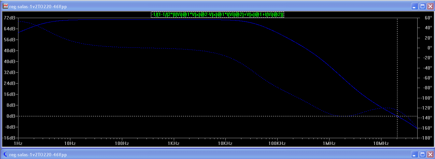This screenshot has height=159, width=435.
Task: Click the plot window title reg-salas-1v2TO220-46Vpp
Action: click(x=38, y=6)
